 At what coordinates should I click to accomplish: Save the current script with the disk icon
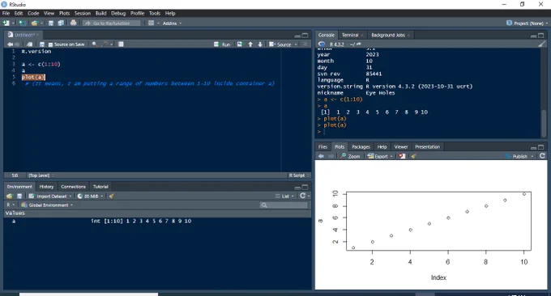click(x=42, y=44)
